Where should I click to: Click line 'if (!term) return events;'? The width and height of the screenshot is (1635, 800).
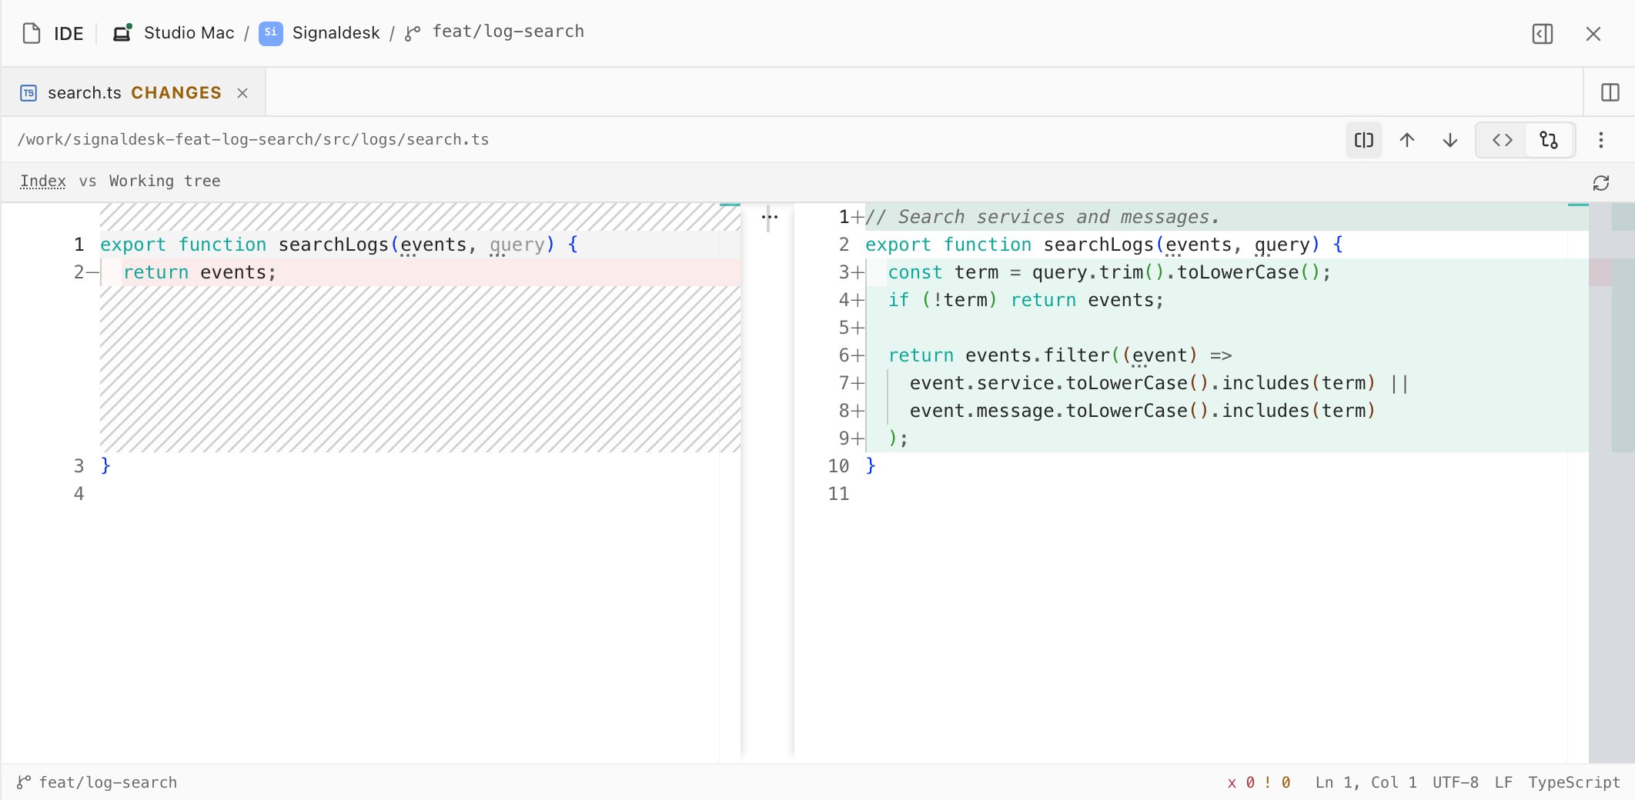1227,300
